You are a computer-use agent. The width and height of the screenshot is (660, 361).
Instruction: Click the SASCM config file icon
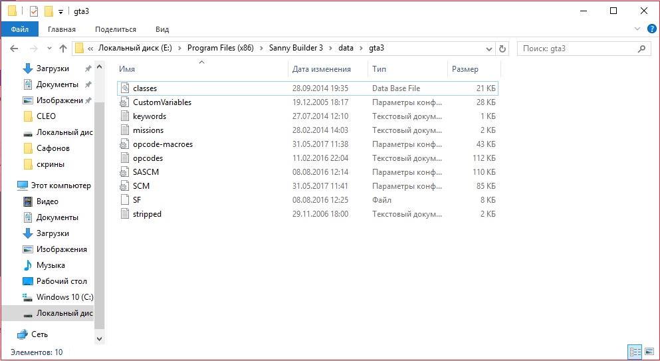click(x=124, y=172)
